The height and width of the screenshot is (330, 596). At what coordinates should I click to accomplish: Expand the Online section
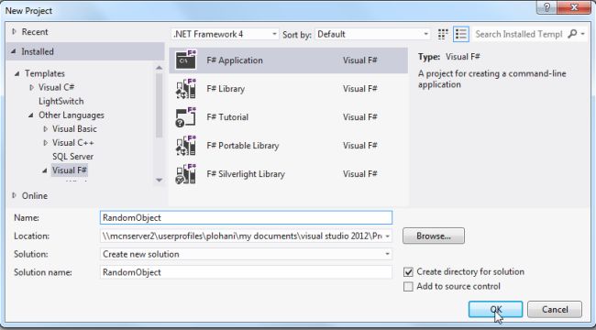[x=15, y=196]
